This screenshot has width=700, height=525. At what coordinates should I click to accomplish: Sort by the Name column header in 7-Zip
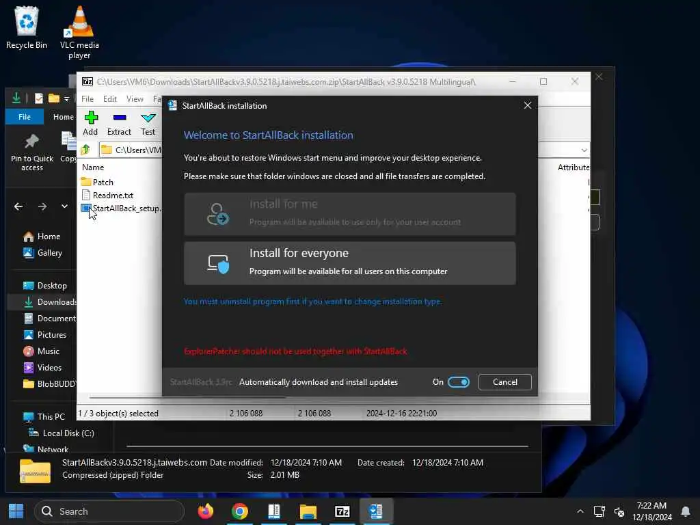coord(93,167)
